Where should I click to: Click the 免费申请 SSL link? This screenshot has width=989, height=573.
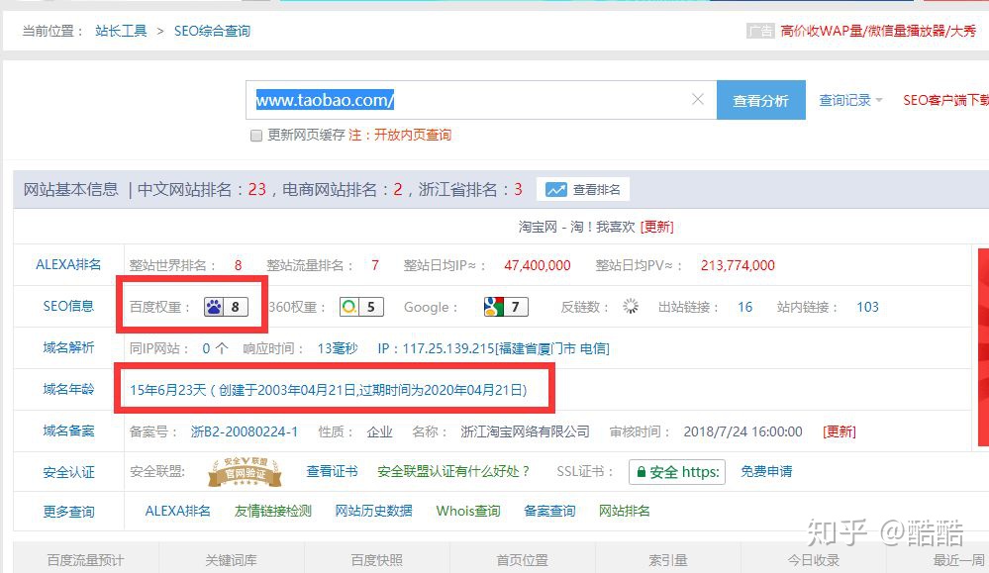(x=766, y=471)
